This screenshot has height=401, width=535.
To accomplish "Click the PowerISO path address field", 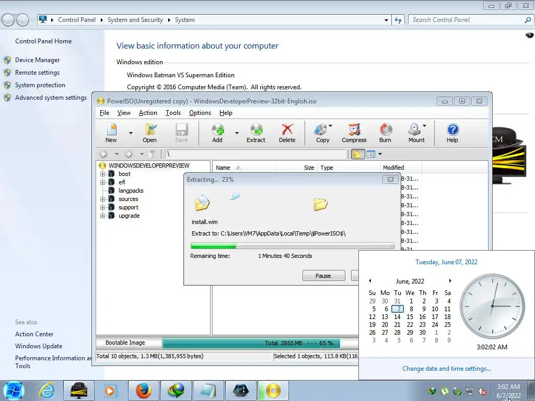I will (x=255, y=154).
